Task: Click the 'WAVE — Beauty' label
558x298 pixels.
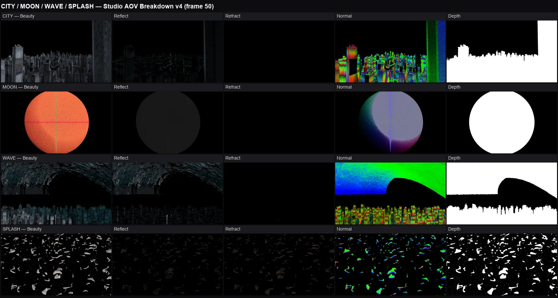Action: pyautogui.click(x=20, y=158)
